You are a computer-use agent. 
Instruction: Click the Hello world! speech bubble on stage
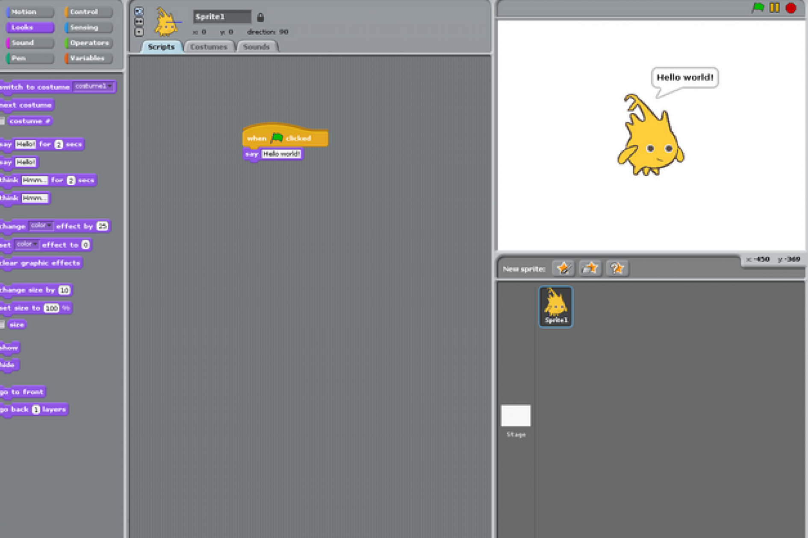685,78
